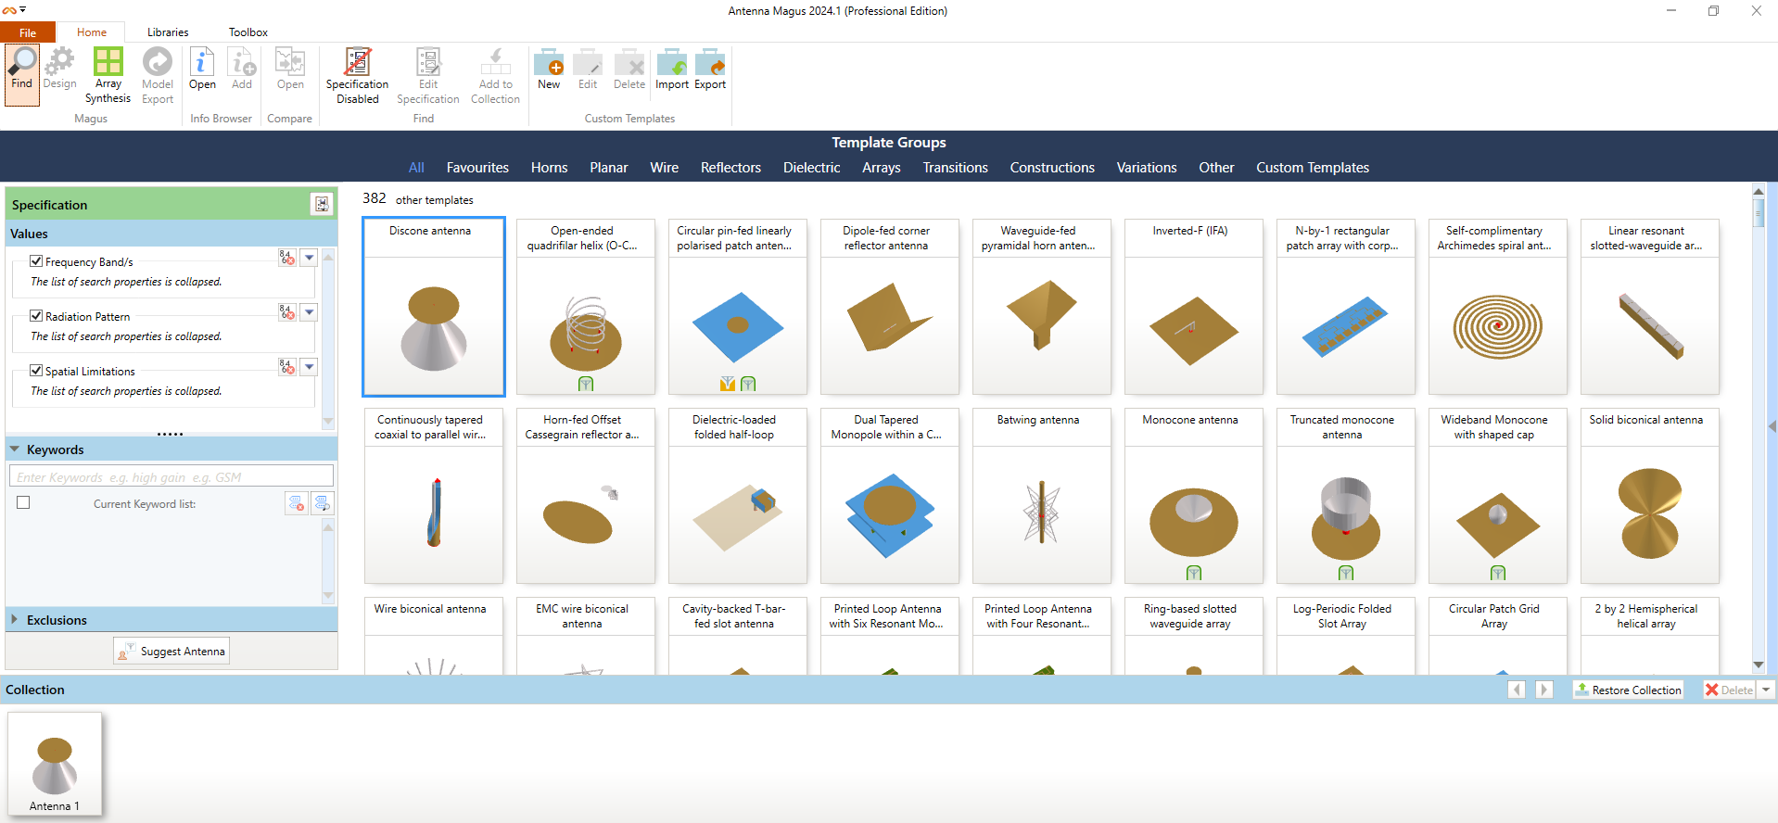Viewport: 1778px width, 823px height.
Task: Clear Frequency Band/s values icon
Action: click(x=287, y=258)
